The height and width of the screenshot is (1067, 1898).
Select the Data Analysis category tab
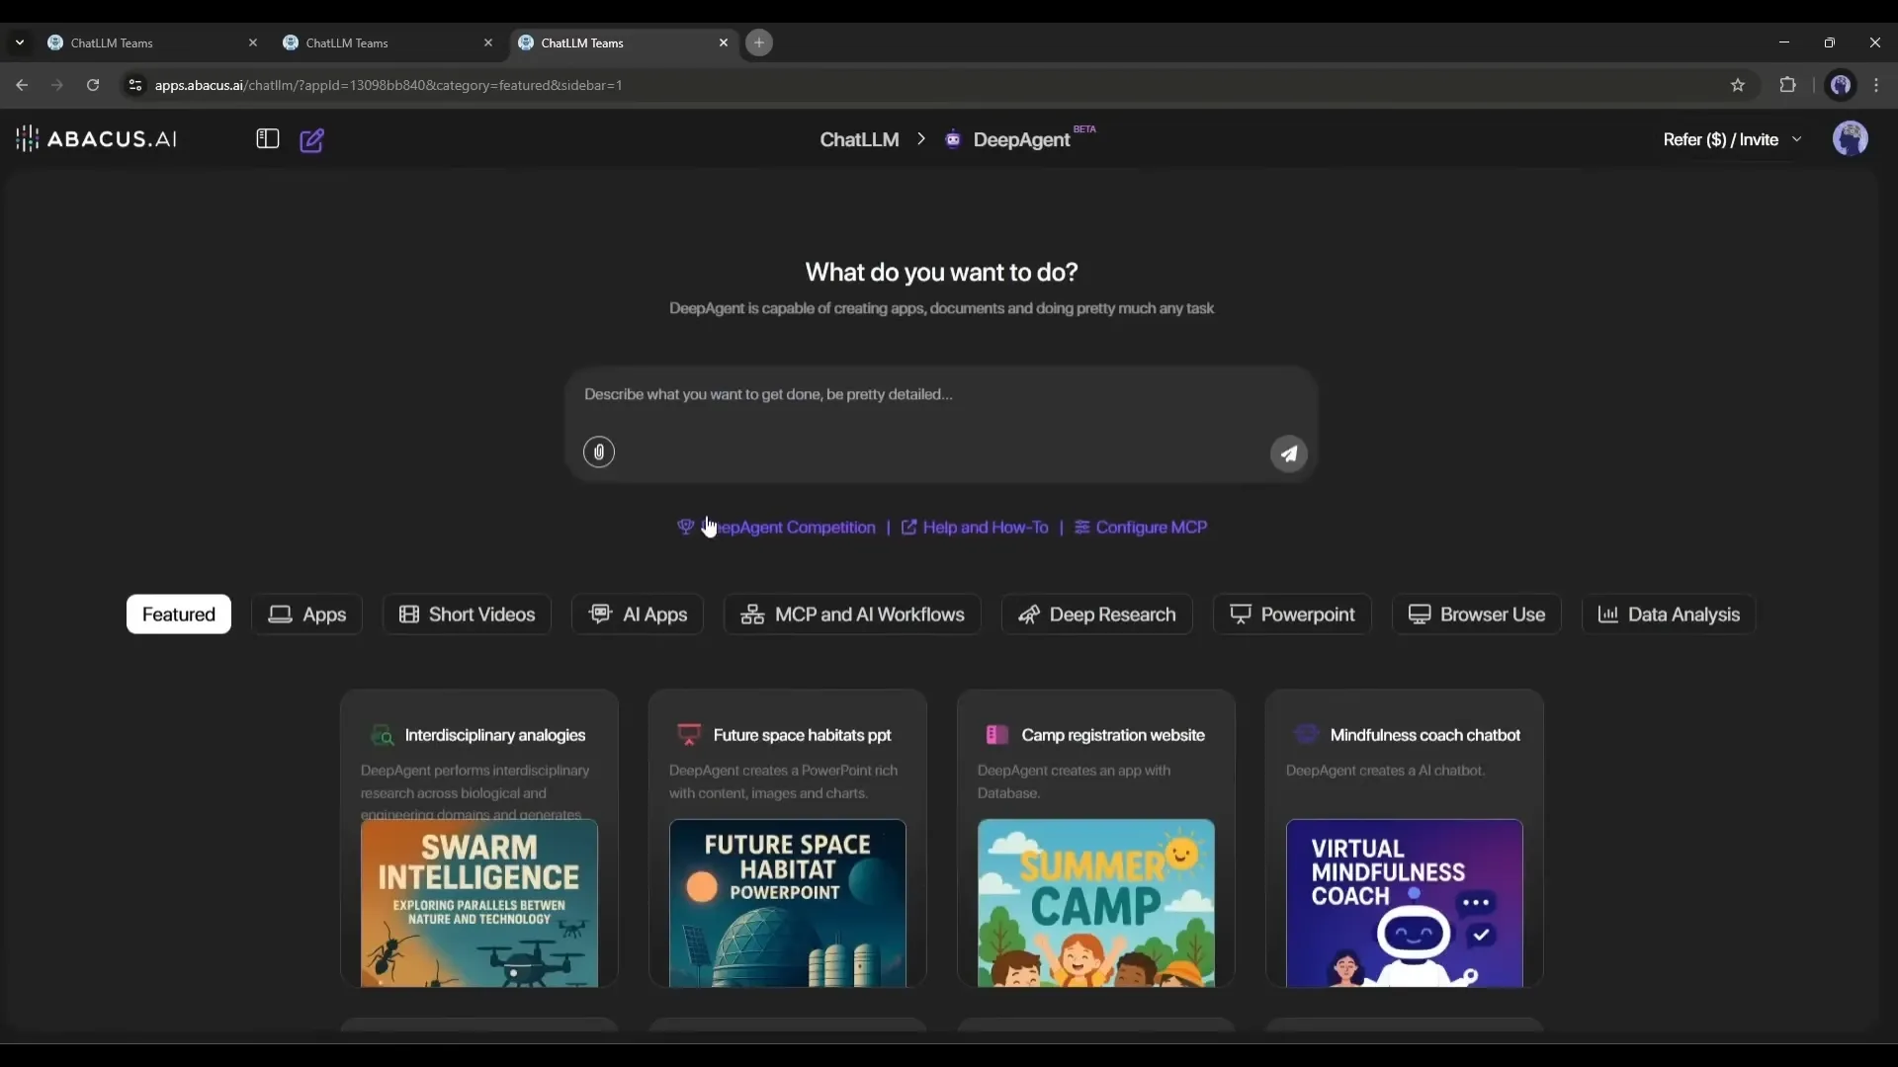pyautogui.click(x=1669, y=615)
